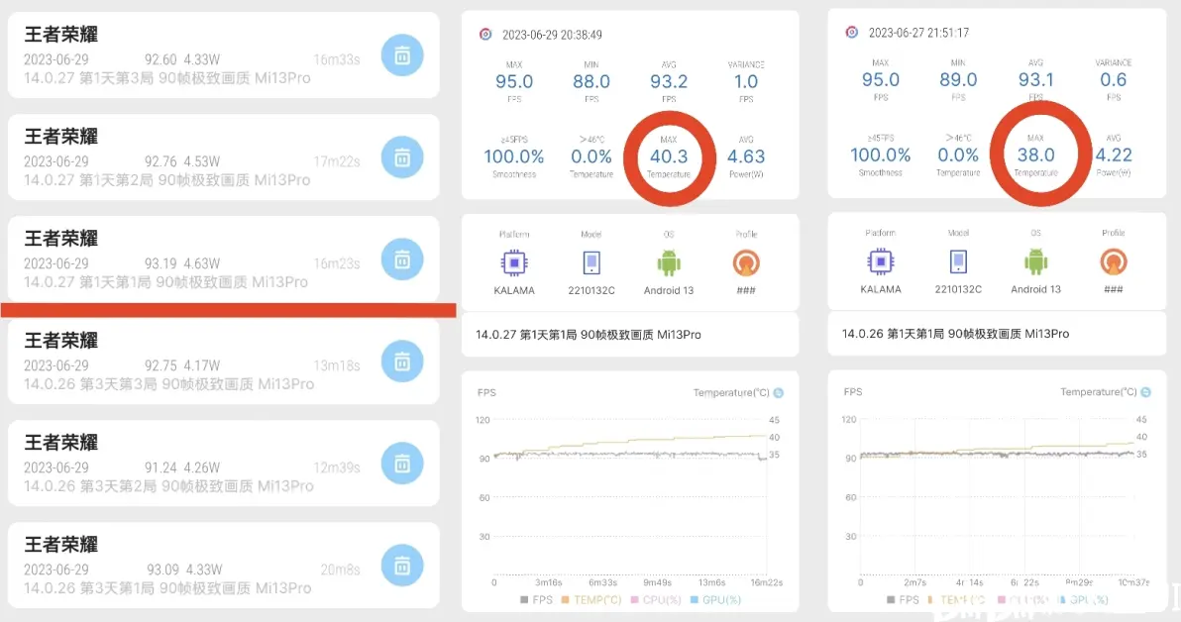Viewport: 1181px width, 622px height.
Task: Click the target icon beside 2023-06-27 21:51:17
Action: click(852, 33)
